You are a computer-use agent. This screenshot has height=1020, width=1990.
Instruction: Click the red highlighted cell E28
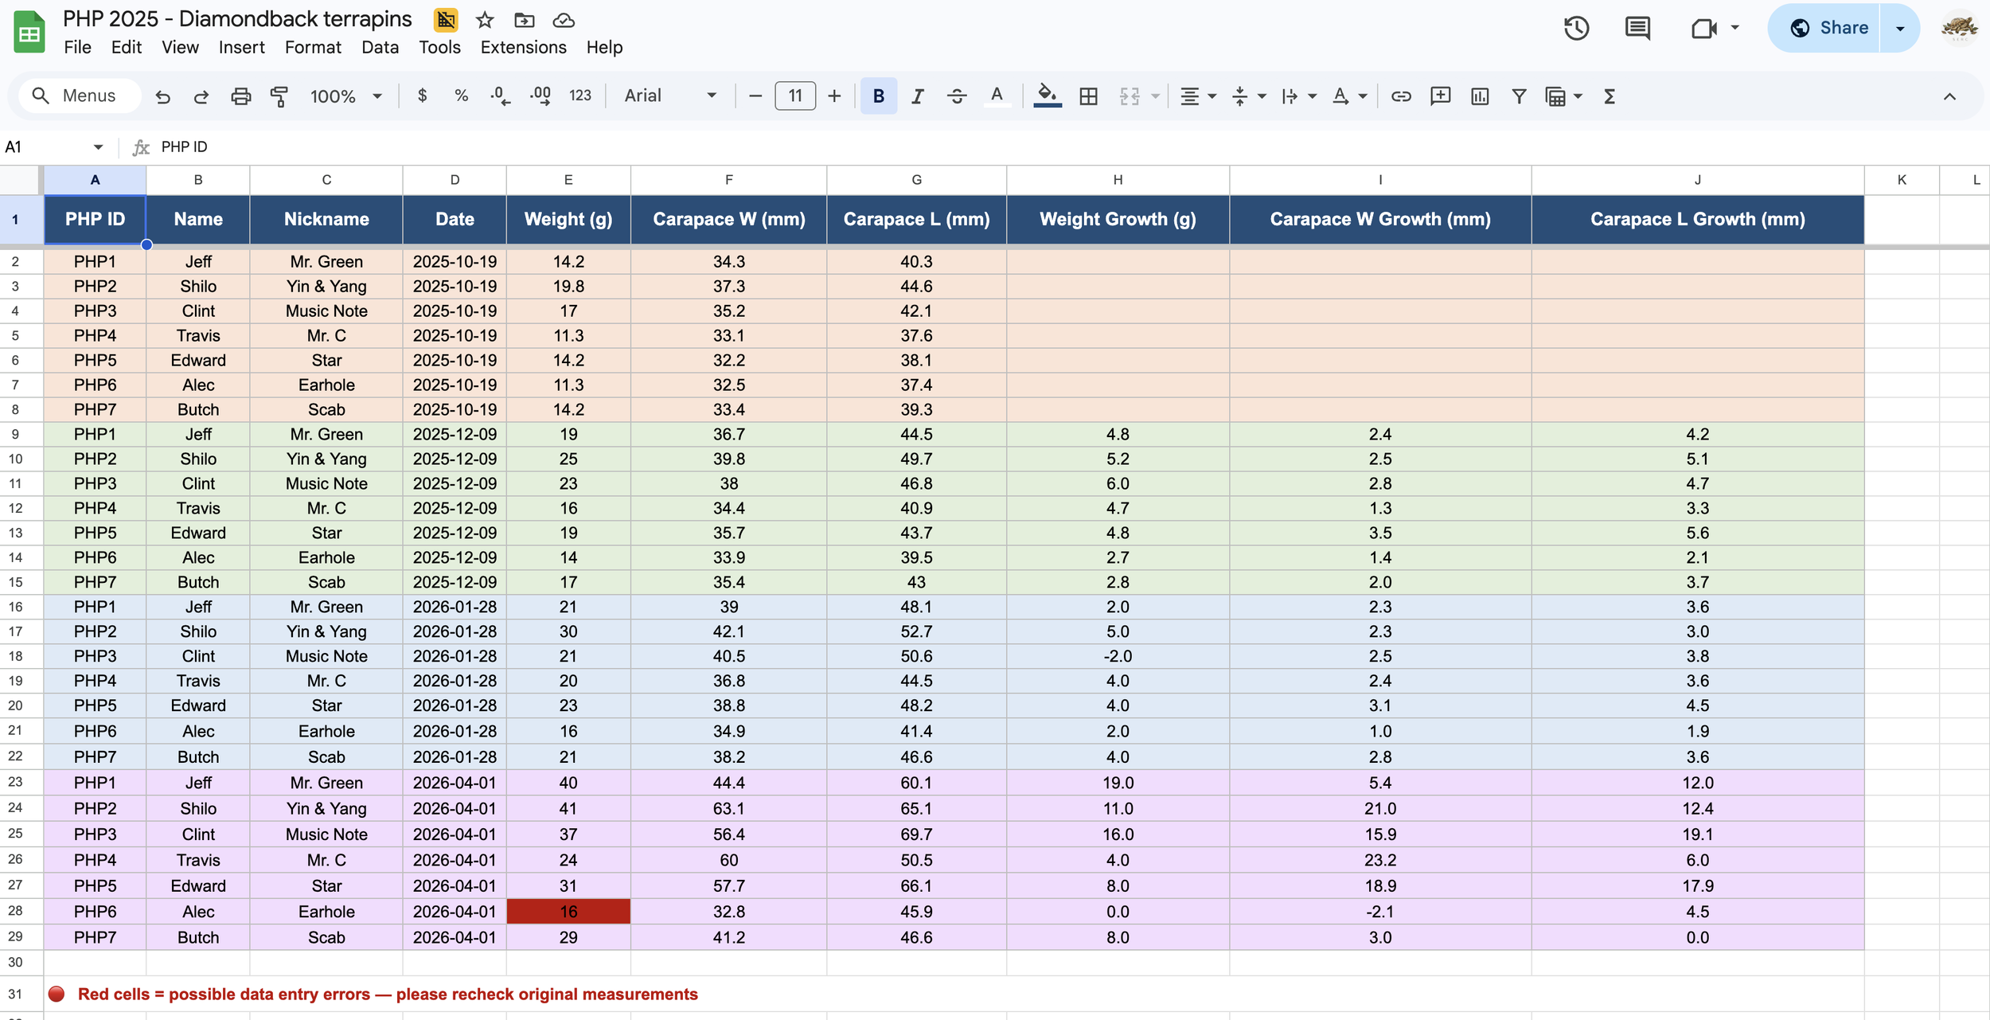click(568, 912)
